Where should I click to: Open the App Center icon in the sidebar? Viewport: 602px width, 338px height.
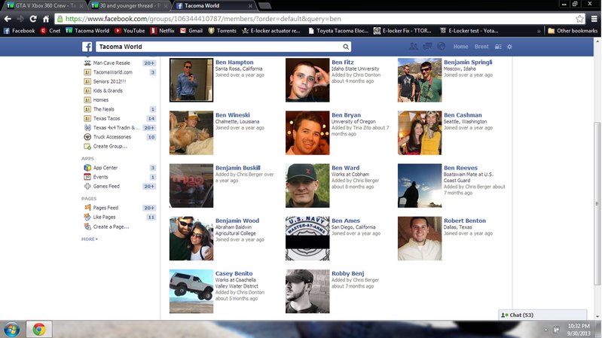87,168
